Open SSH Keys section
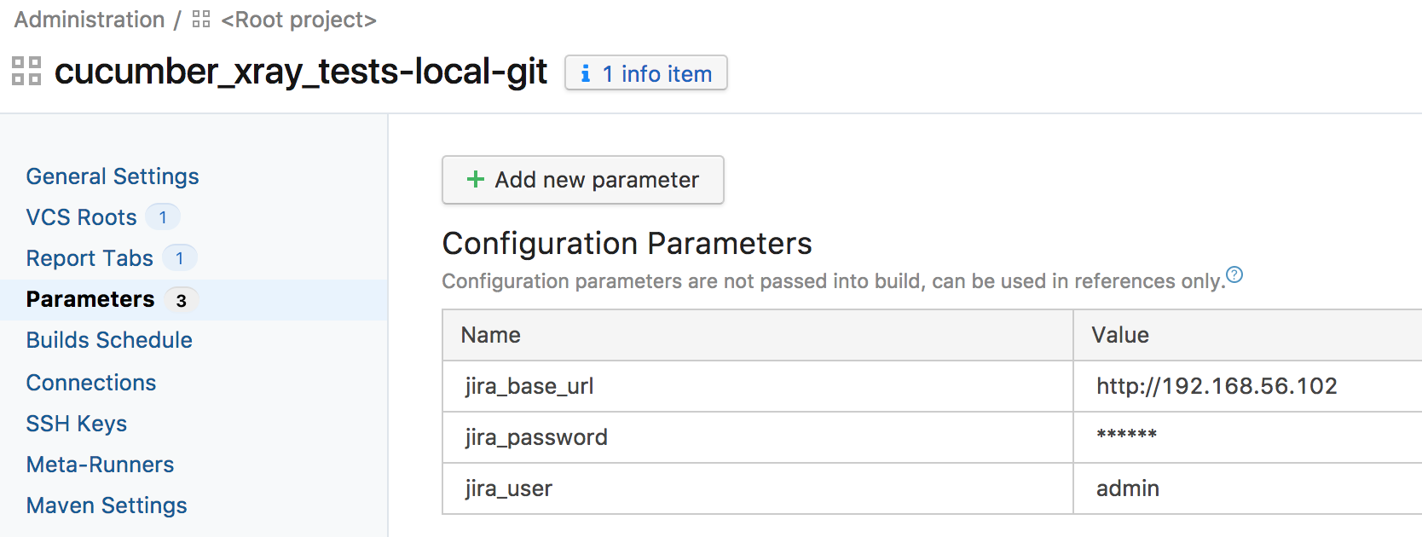This screenshot has height=537, width=1422. pyautogui.click(x=77, y=424)
